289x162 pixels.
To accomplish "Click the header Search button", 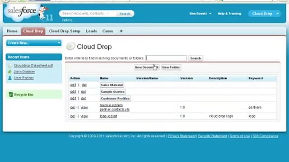I will coord(125,14).
